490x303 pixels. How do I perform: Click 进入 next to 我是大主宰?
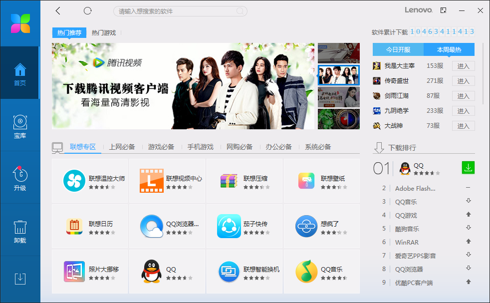pos(463,65)
